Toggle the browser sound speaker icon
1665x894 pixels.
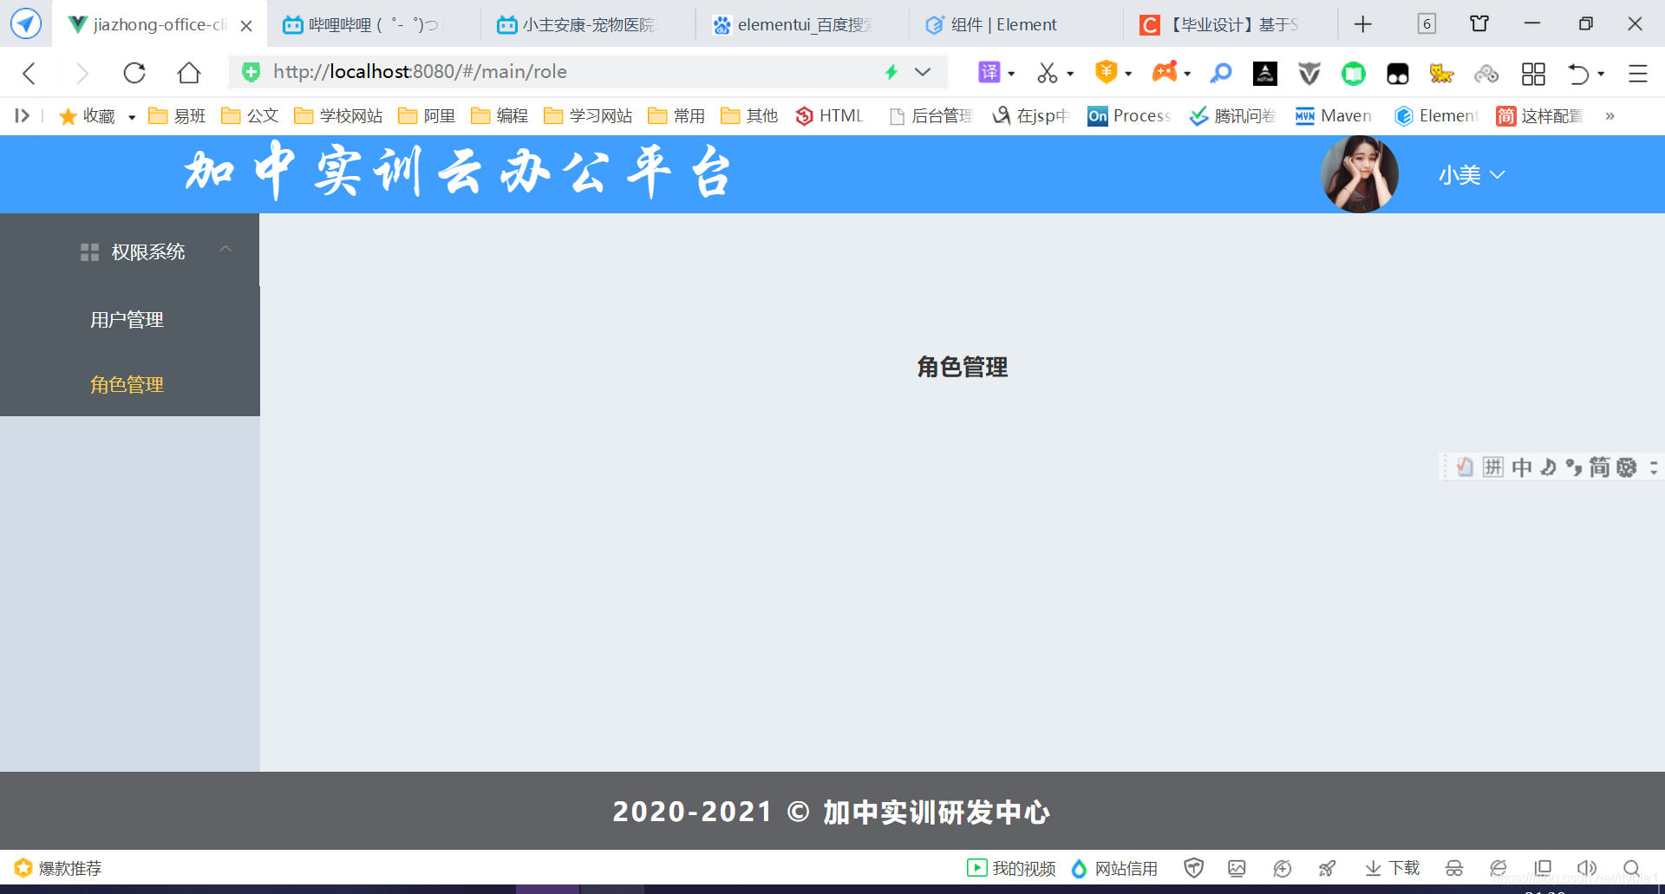[1587, 868]
